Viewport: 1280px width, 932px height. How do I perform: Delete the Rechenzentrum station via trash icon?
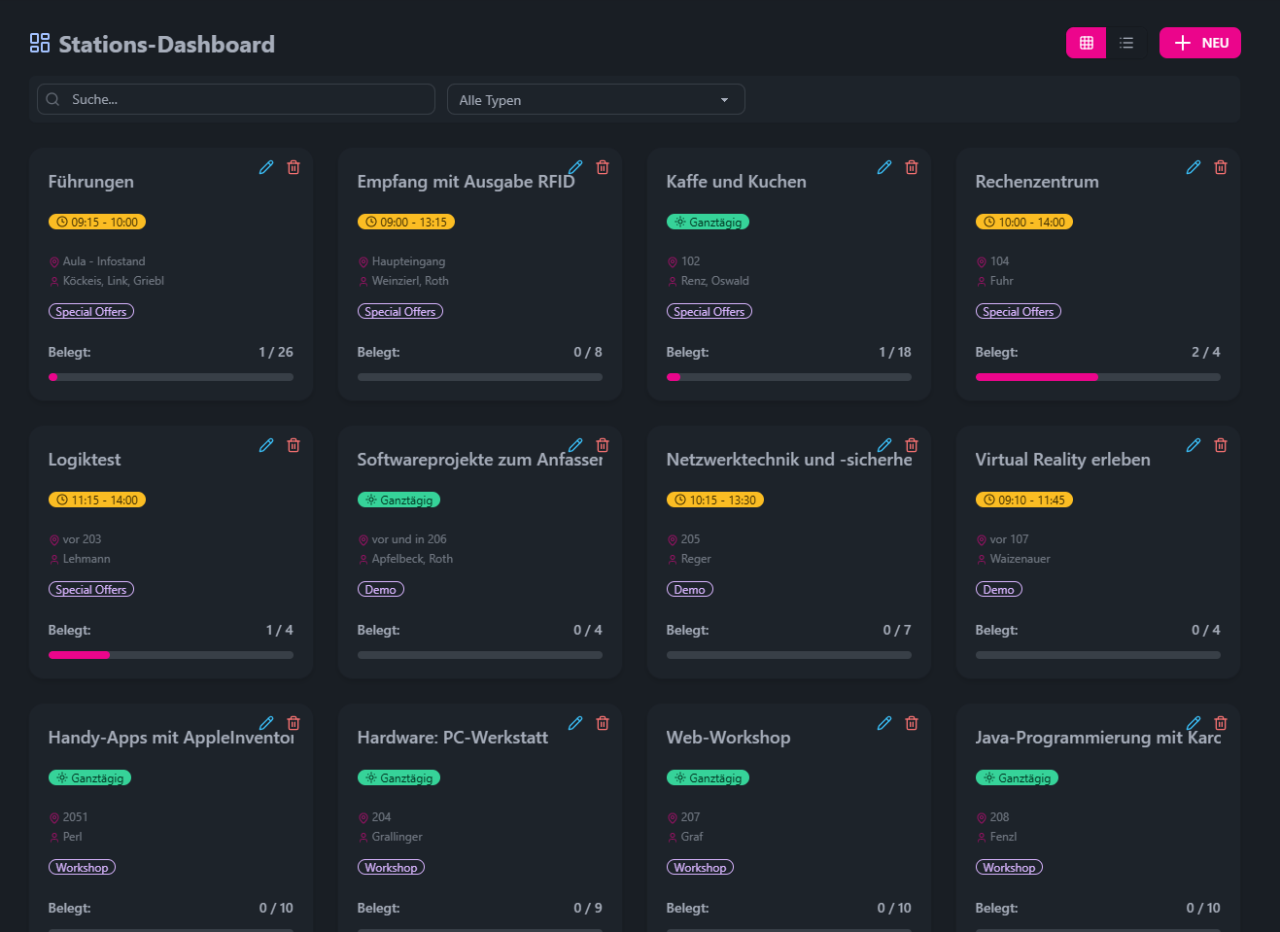pyautogui.click(x=1221, y=167)
